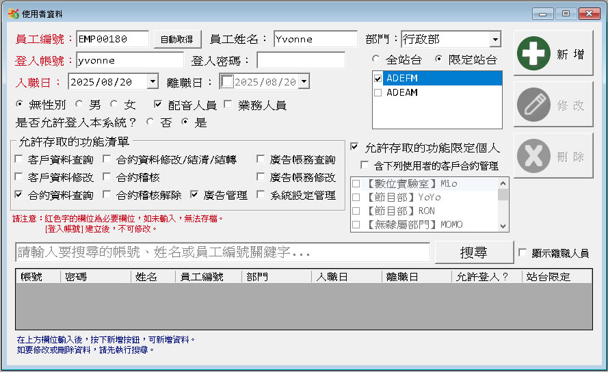Click the app icon in title bar

click(x=13, y=13)
